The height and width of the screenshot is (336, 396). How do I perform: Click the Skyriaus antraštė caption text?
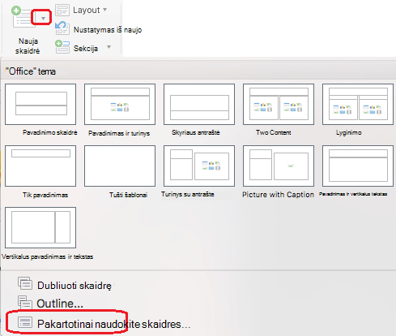[x=196, y=132]
